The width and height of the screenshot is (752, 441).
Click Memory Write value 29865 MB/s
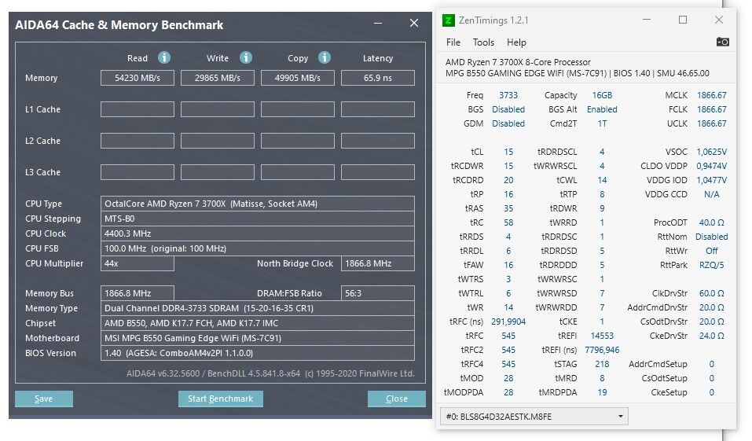pos(217,78)
